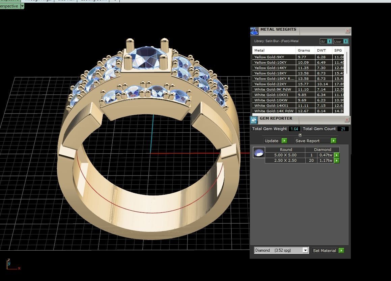Viewport: 391px width, 281px height.
Task: Click the gem quantity 20 cell
Action: (x=311, y=161)
